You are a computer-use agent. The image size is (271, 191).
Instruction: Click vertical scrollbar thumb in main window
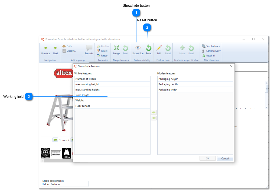point(266,89)
